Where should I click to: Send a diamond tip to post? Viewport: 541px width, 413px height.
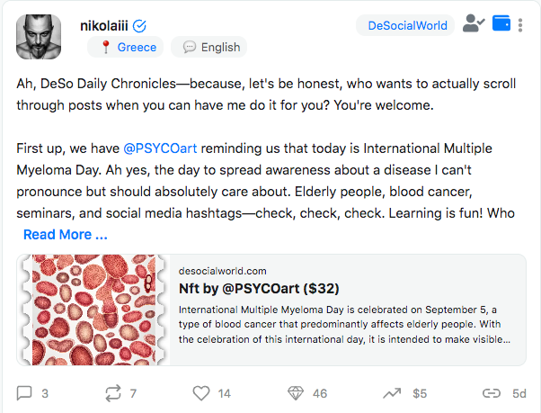[x=296, y=393]
